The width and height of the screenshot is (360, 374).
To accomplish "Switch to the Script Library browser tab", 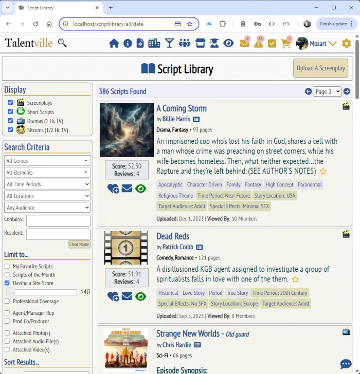I will [x=57, y=8].
